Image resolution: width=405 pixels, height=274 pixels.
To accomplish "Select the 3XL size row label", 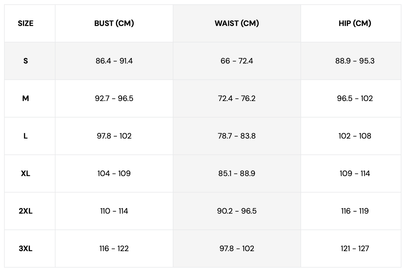I will pos(26,248).
